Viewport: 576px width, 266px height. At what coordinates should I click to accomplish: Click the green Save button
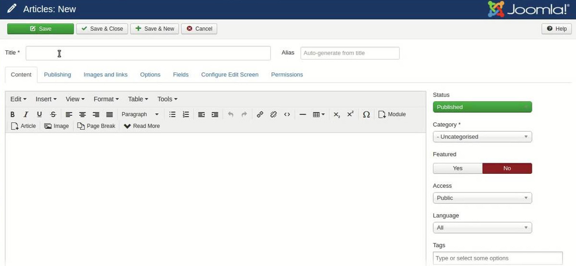[40, 29]
